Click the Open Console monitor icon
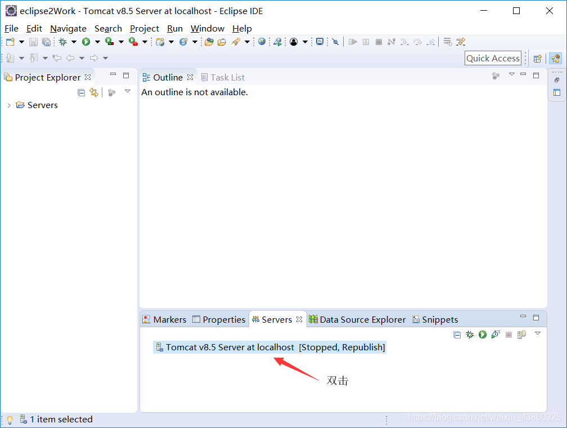 coord(319,42)
